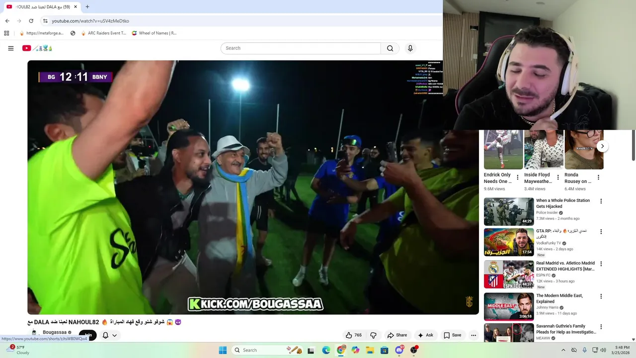Open Microsoft Edge from taskbar
Screen dimensions: 636x358
tap(326, 350)
